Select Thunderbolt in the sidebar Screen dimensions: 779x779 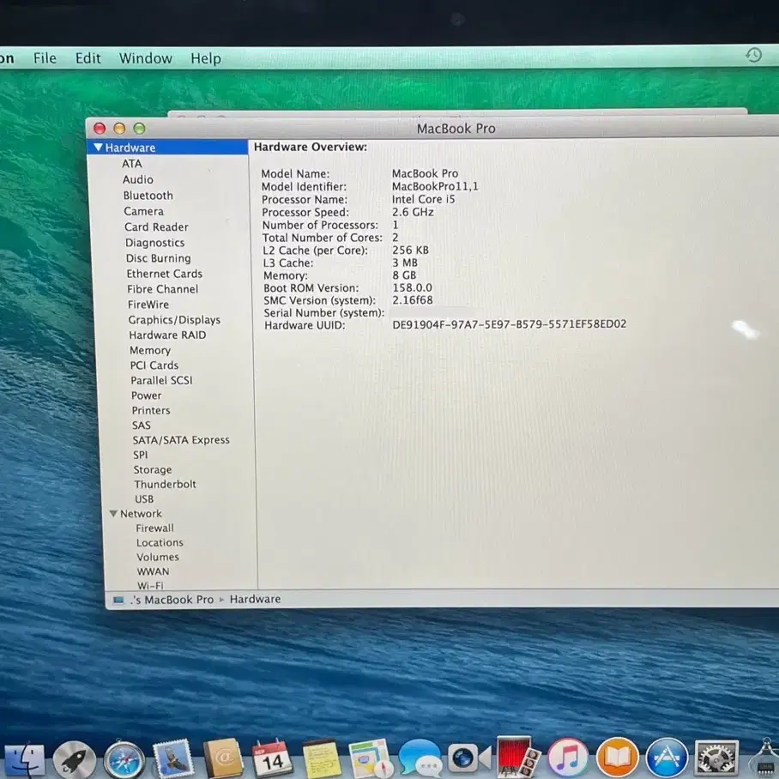pyautogui.click(x=165, y=484)
